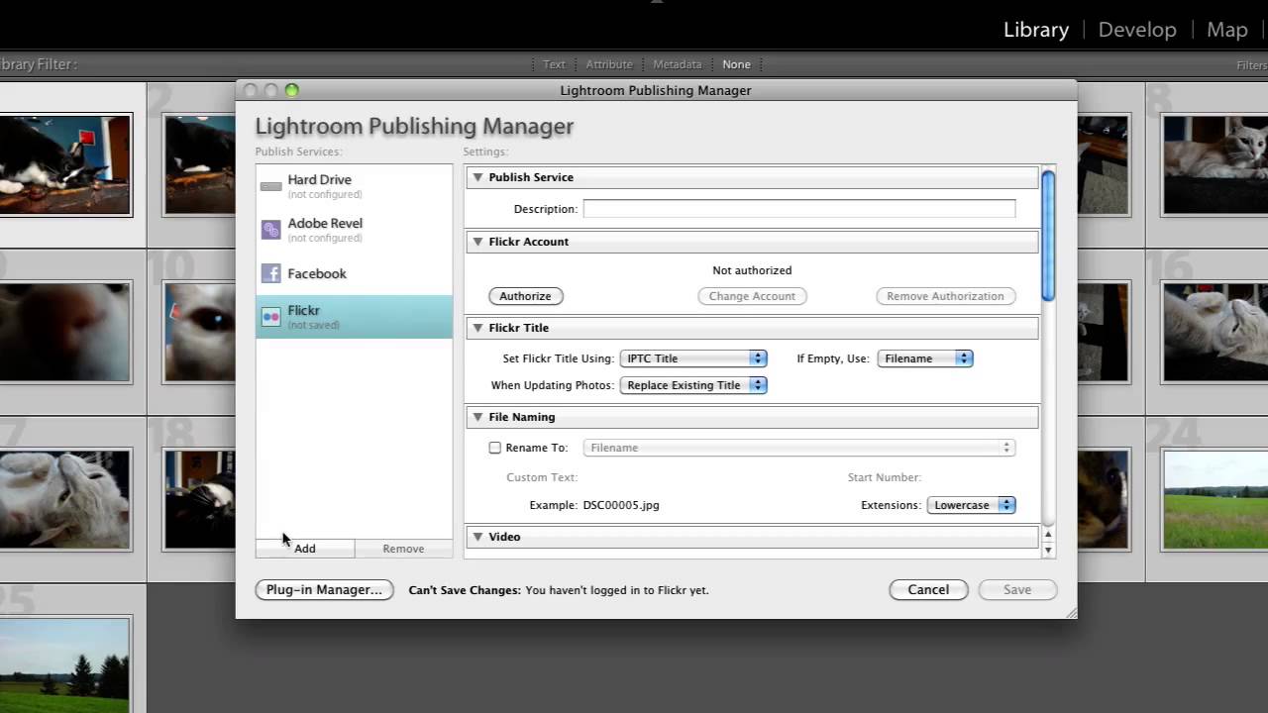Collapse the Video section triangle
This screenshot has width=1268, height=713.
pos(477,537)
